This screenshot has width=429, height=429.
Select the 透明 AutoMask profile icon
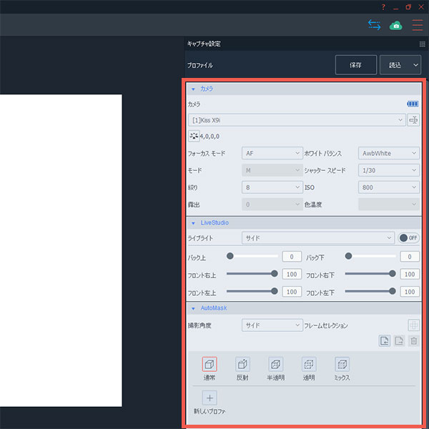coord(308,365)
